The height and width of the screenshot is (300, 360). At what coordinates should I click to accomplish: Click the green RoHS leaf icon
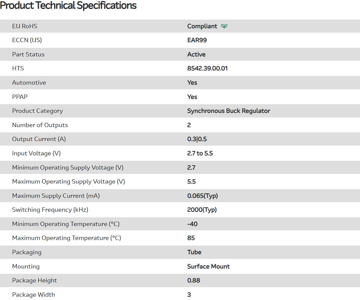click(x=224, y=26)
